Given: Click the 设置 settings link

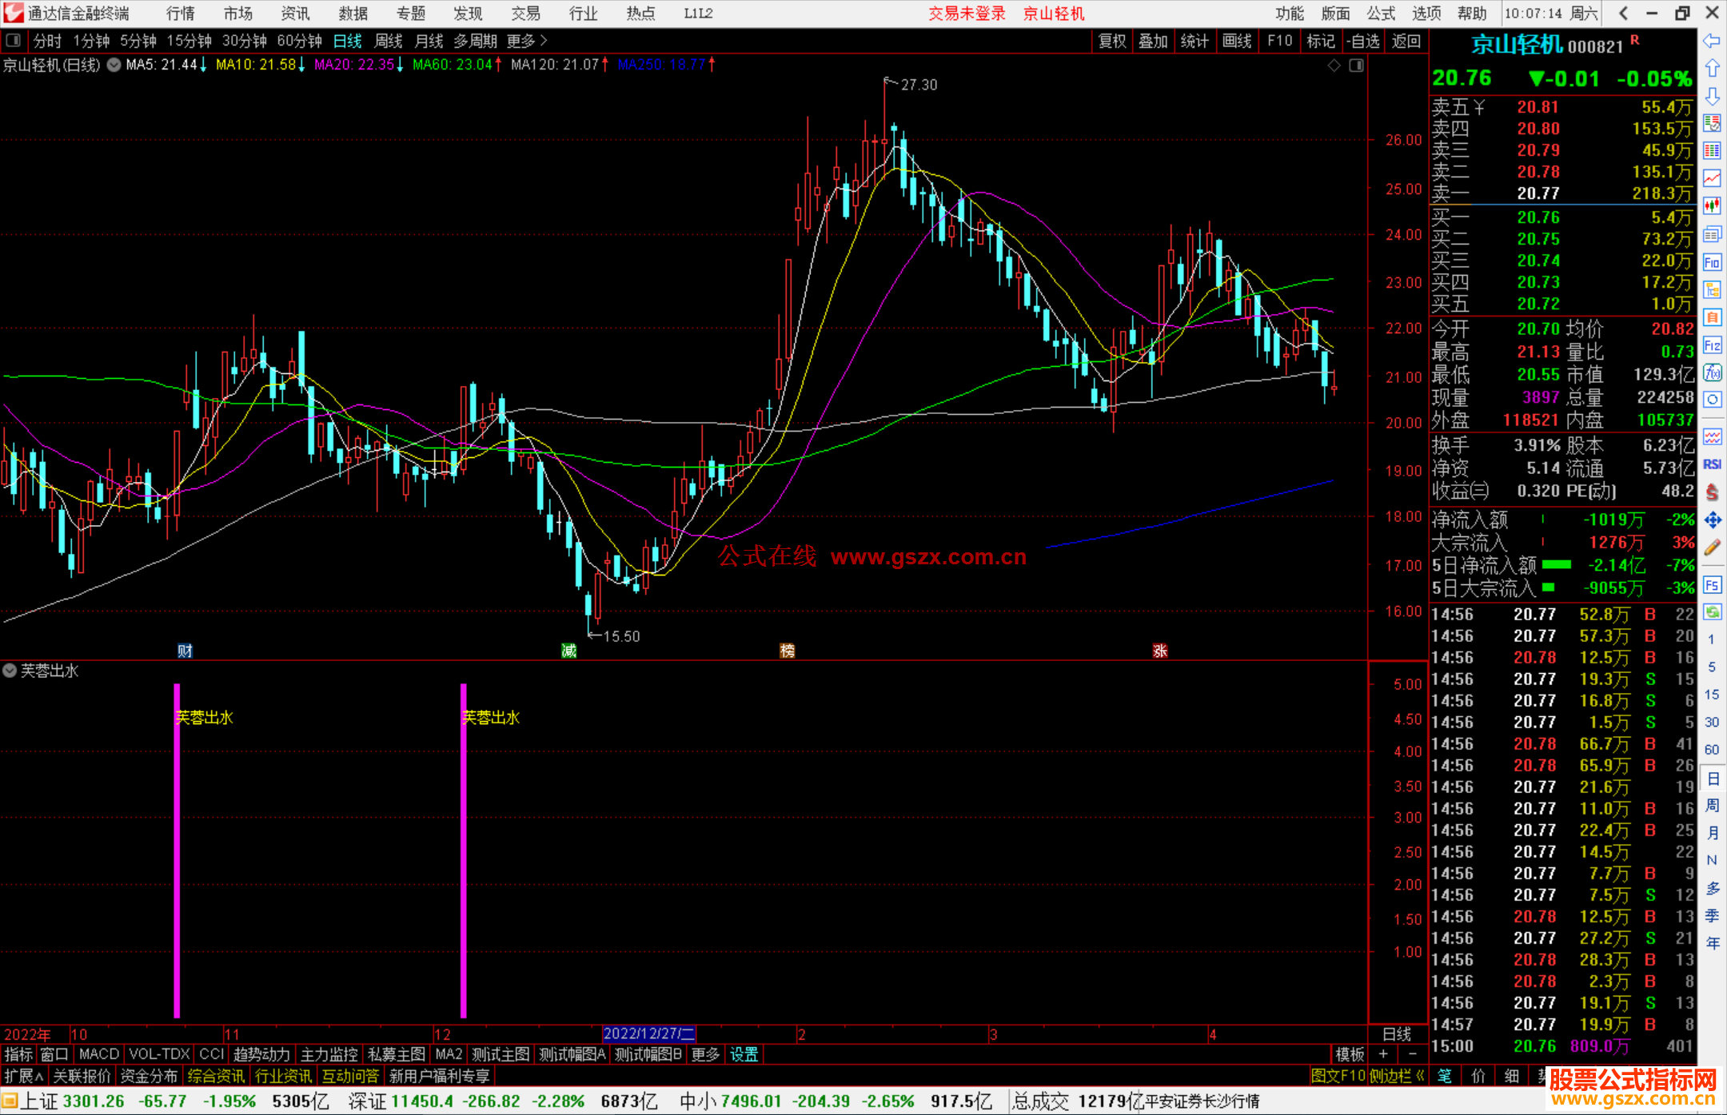Looking at the screenshot, I should 744,1054.
